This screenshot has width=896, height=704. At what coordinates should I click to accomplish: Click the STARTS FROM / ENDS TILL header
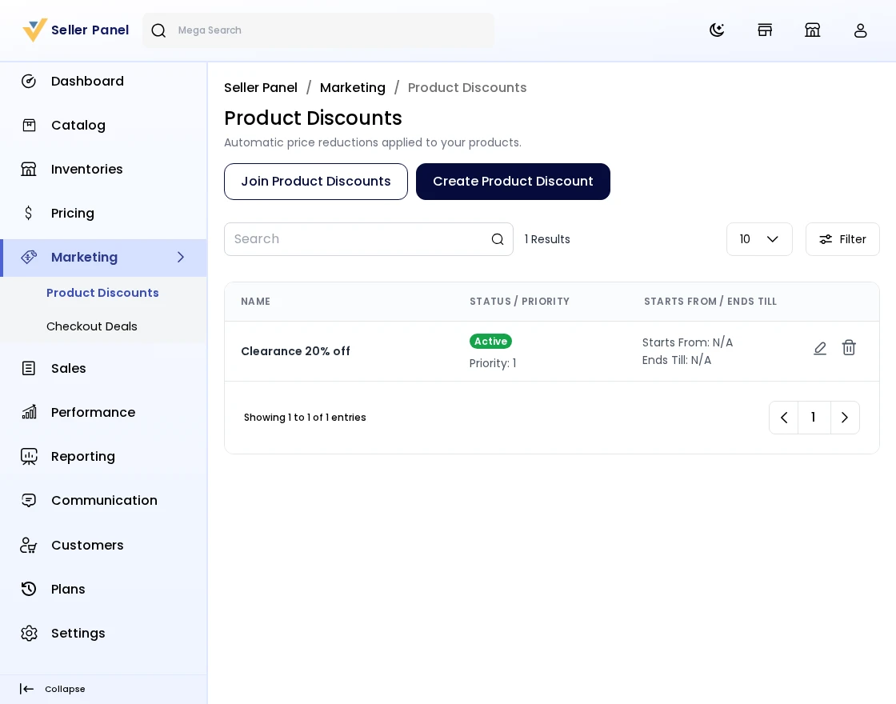(x=710, y=301)
